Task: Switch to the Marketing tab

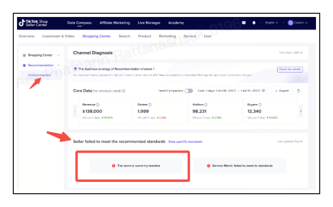Action: pyautogui.click(x=168, y=36)
